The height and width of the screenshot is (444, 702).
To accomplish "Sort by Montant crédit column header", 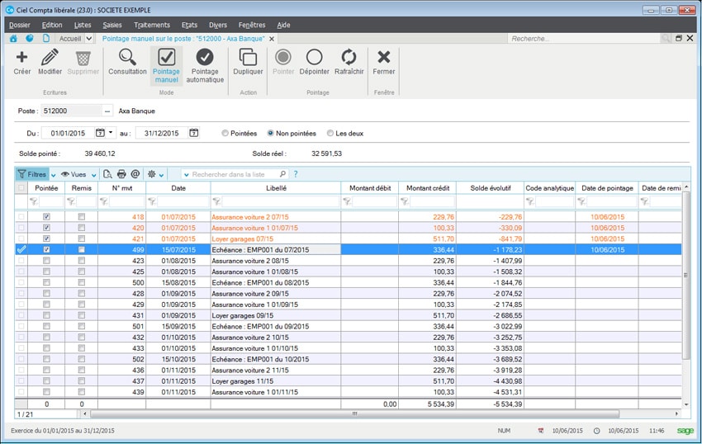I will click(x=428, y=188).
